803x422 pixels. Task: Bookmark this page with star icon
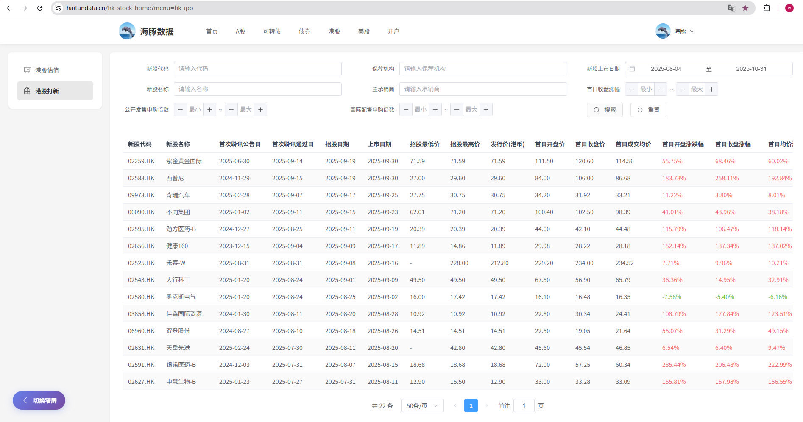pos(745,8)
